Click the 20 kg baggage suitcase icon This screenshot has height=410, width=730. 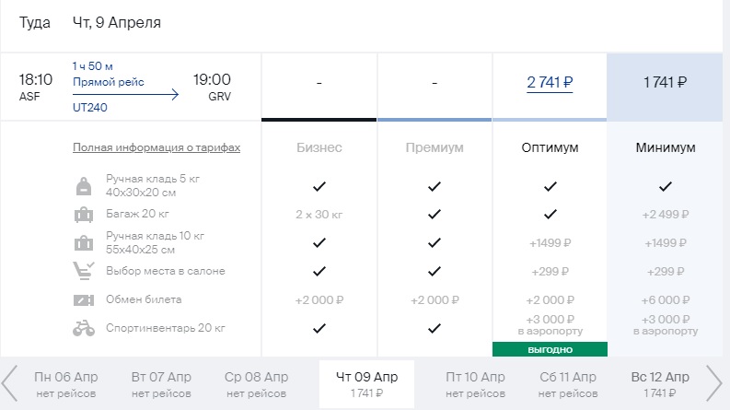(x=84, y=215)
